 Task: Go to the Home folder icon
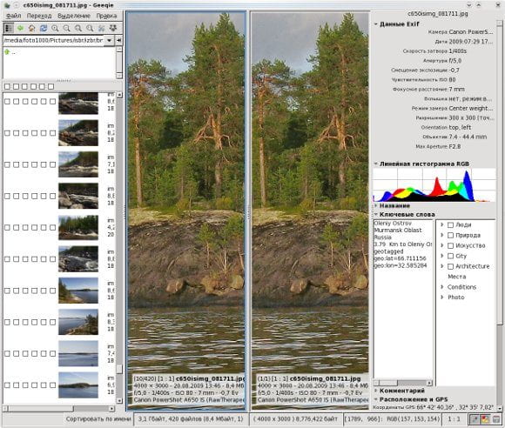[32, 28]
